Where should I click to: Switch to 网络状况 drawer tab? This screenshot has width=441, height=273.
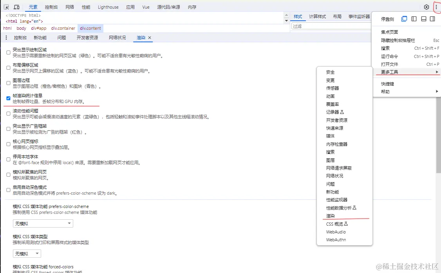pyautogui.click(x=117, y=38)
